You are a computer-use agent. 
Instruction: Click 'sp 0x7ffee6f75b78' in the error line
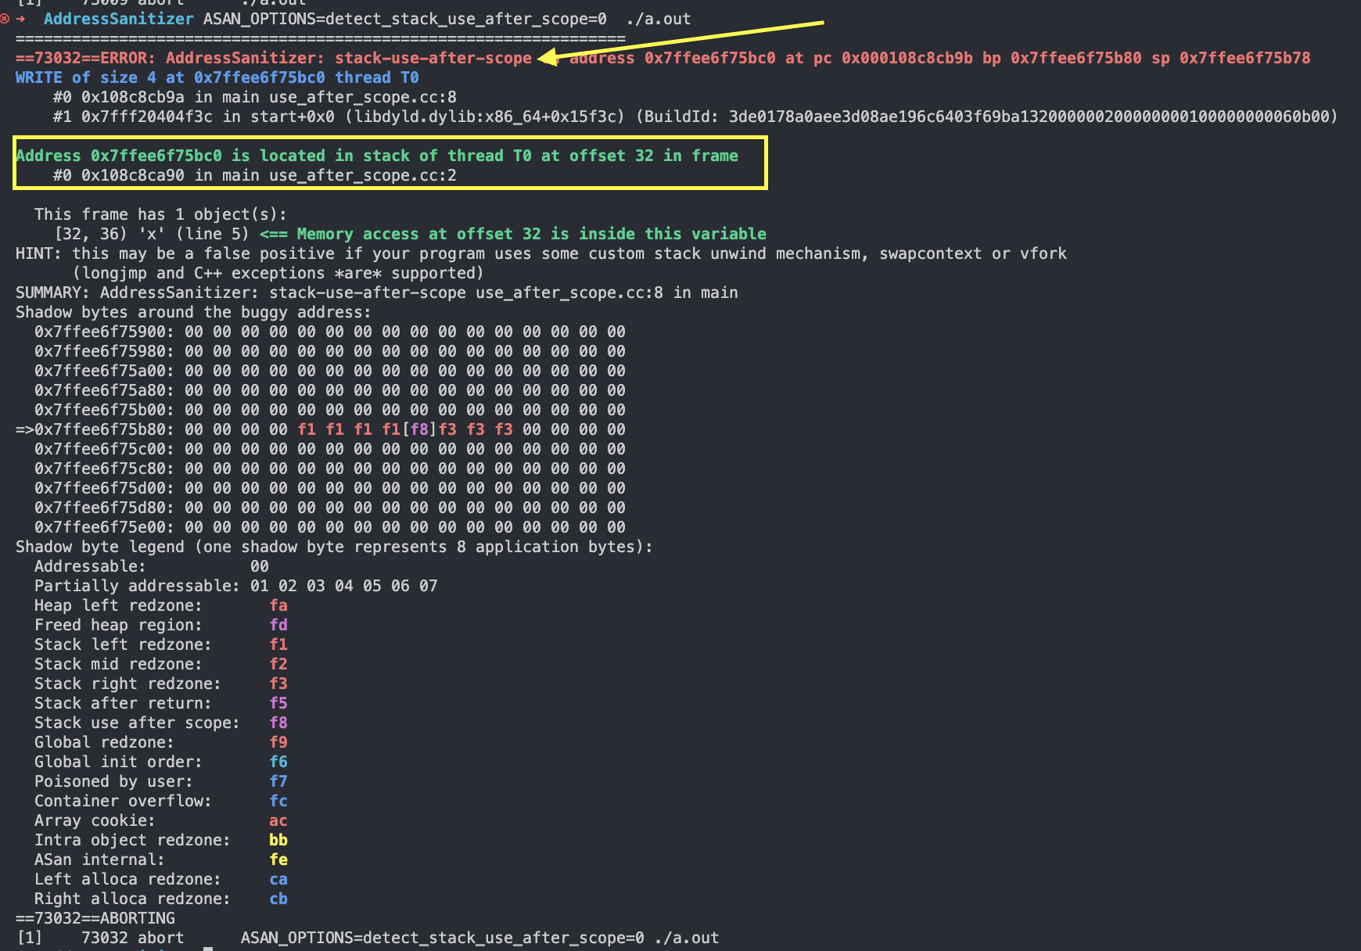pos(1231,58)
